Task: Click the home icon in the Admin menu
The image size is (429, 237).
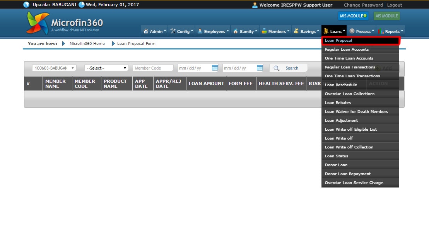Action: click(x=146, y=31)
